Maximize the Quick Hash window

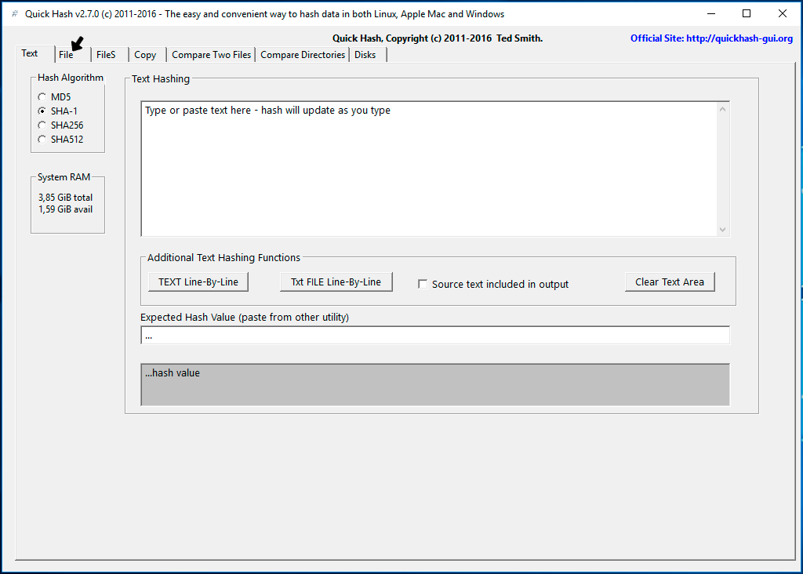tap(747, 14)
